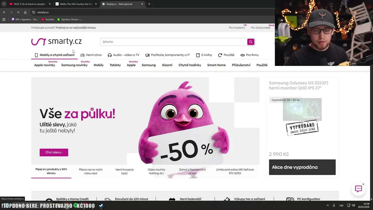Open the Twitch Agraelus bookmark
373x210 pixels.
pyautogui.click(x=25, y=20)
